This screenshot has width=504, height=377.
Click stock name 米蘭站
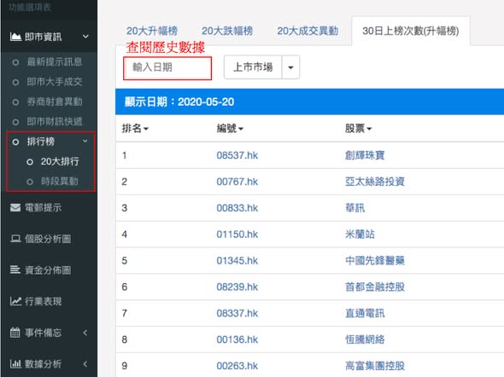[x=360, y=235]
